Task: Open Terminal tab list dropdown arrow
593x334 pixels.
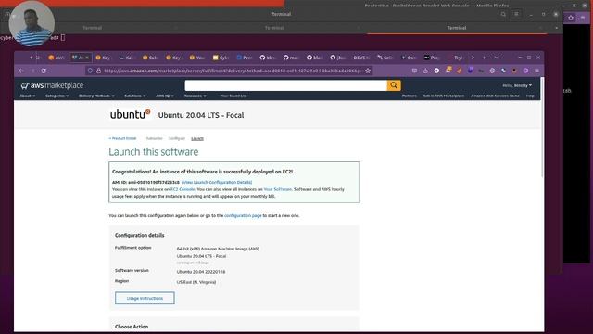Action: click(556, 28)
